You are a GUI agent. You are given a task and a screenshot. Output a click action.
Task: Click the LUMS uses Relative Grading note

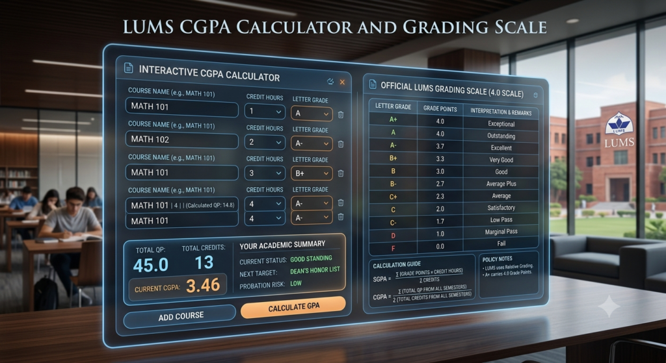tap(507, 267)
